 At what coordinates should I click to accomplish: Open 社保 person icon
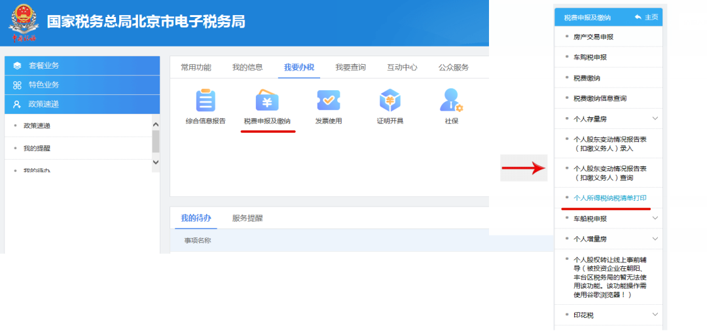(451, 101)
